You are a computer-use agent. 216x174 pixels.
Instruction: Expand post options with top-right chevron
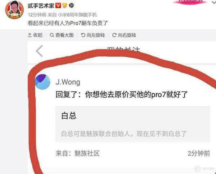[x=213, y=2]
